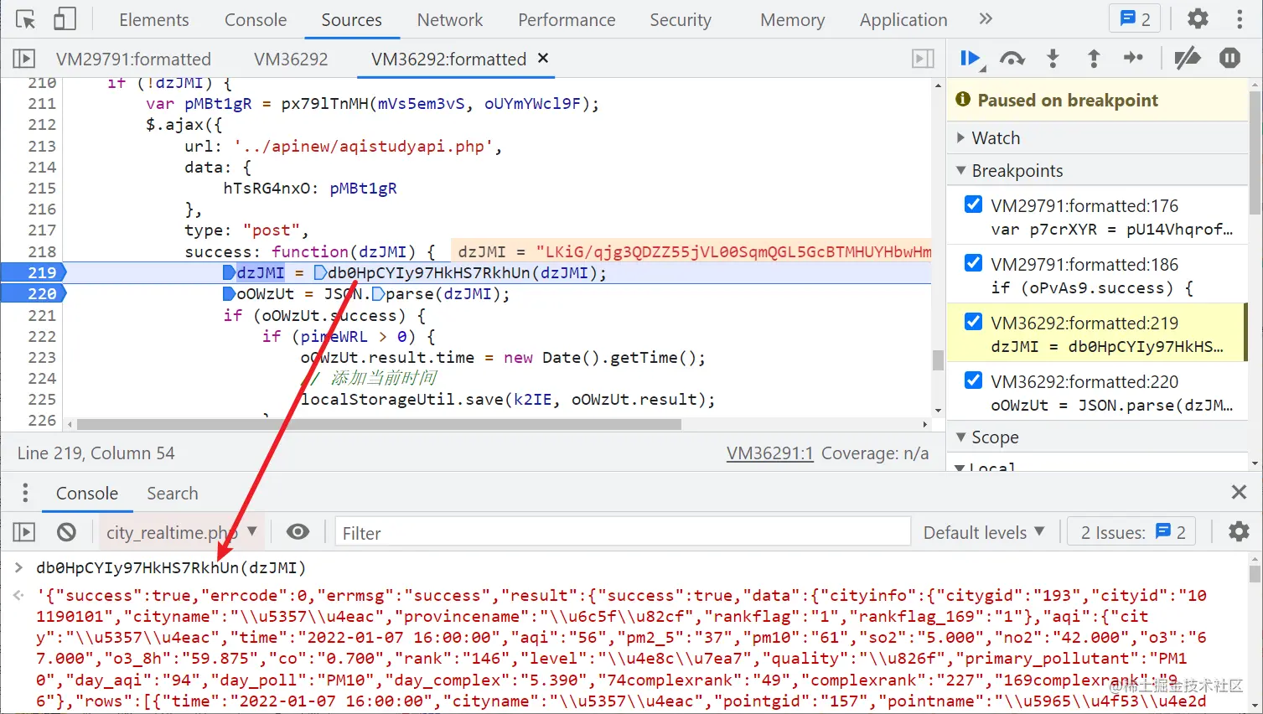Close the console drawer
Image resolution: width=1263 pixels, height=714 pixels.
(x=1240, y=493)
